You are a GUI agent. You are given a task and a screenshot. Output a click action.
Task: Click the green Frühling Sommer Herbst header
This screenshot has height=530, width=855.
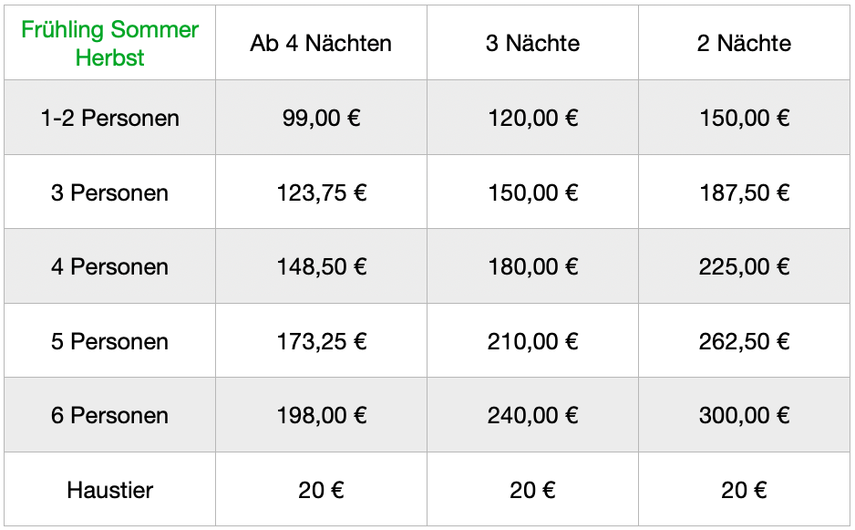pos(109,43)
